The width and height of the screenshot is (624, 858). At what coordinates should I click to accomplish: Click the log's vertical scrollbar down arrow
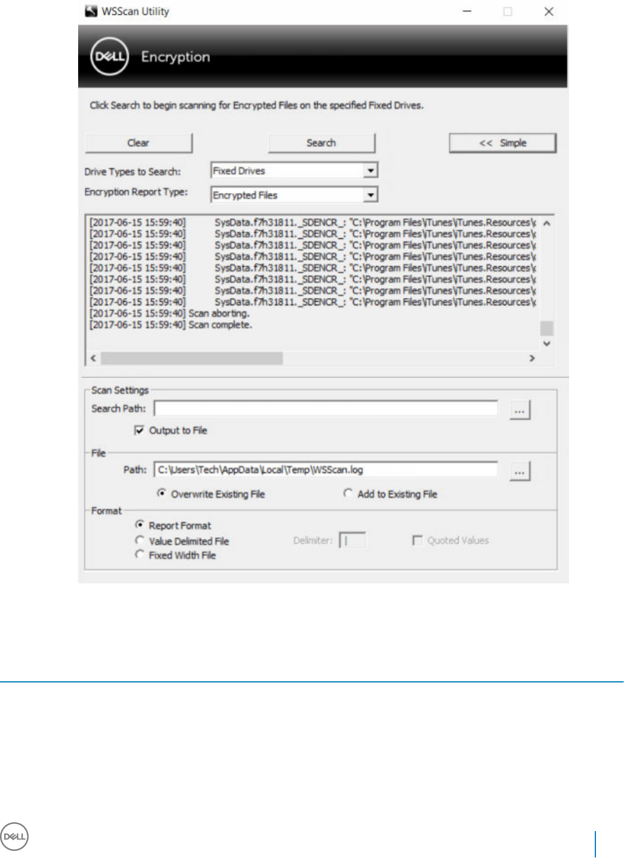[546, 344]
